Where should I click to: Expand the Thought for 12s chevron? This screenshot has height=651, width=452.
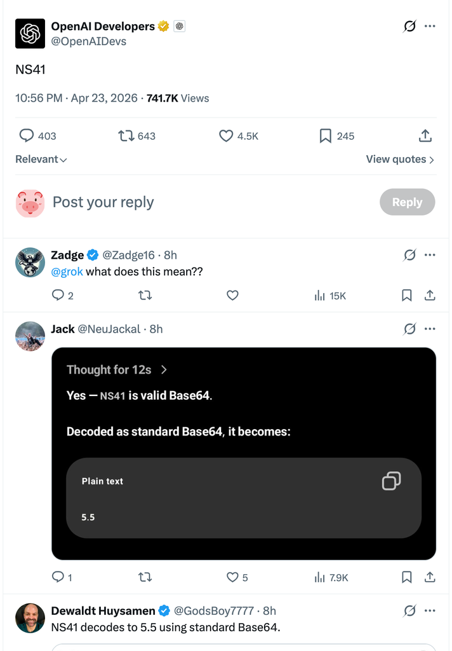pyautogui.click(x=164, y=369)
